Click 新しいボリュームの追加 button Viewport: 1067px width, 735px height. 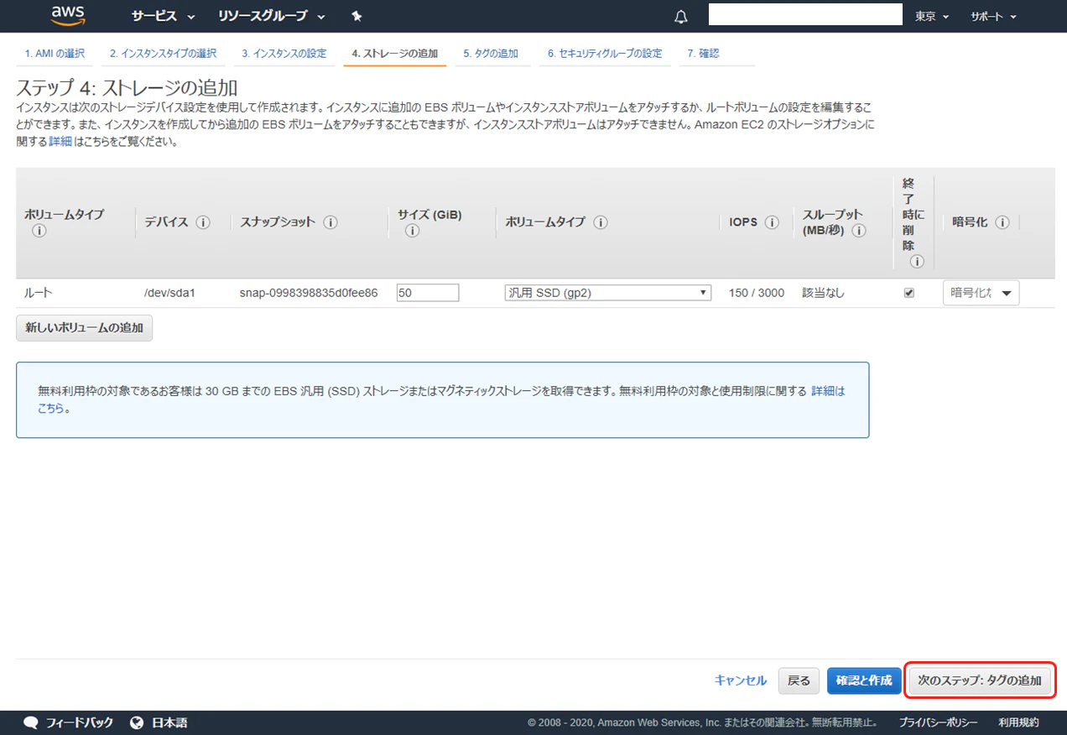click(84, 328)
